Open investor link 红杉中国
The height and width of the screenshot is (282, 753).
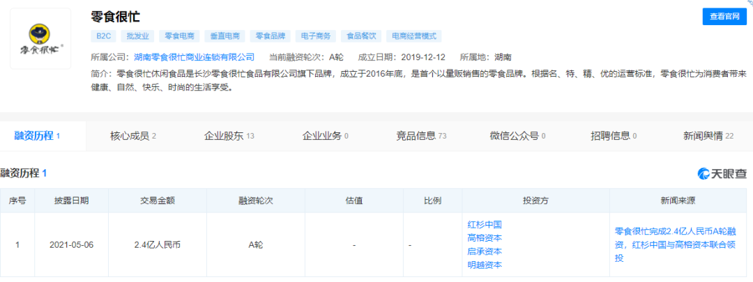click(x=485, y=225)
